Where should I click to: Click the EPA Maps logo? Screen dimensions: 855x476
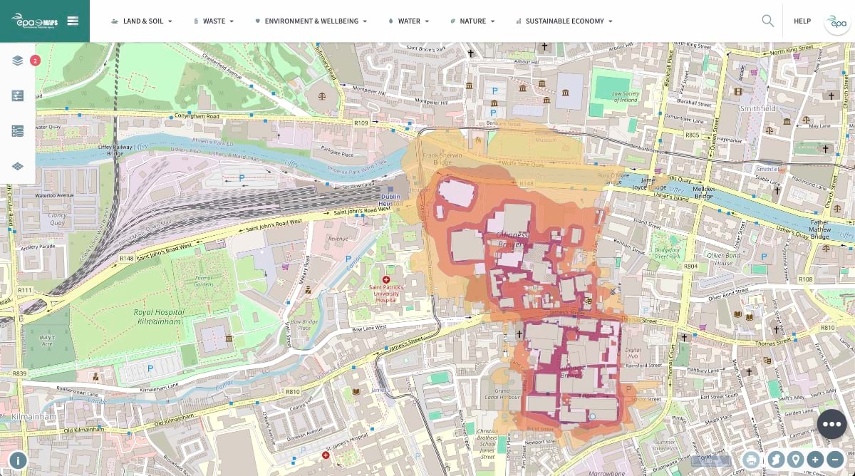coord(34,21)
